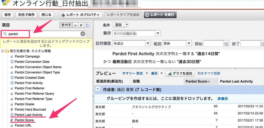Click the 非表示 link

222,99
